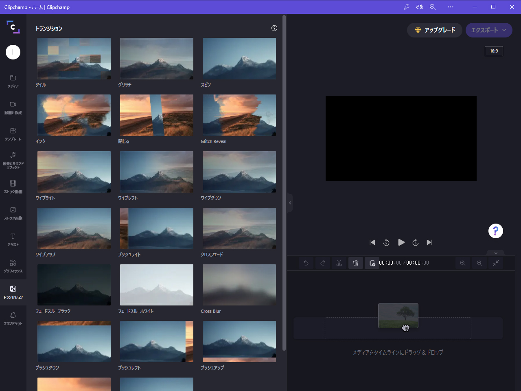Redo the last action
This screenshot has height=391, width=521.
[x=323, y=263]
